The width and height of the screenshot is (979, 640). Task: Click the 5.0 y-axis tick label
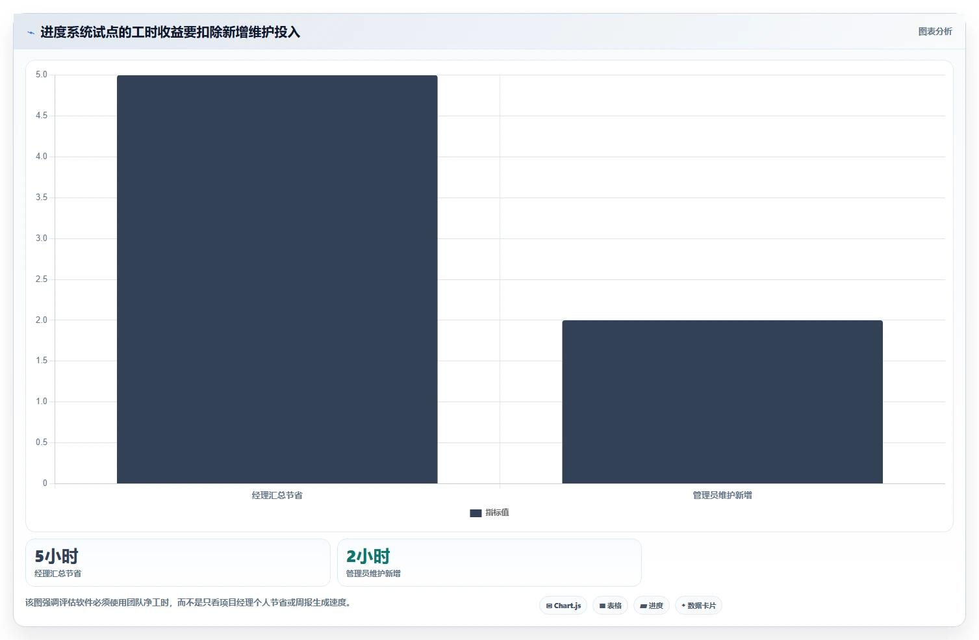tap(42, 75)
